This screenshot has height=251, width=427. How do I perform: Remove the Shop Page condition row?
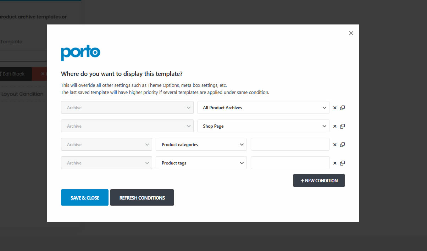click(x=335, y=126)
